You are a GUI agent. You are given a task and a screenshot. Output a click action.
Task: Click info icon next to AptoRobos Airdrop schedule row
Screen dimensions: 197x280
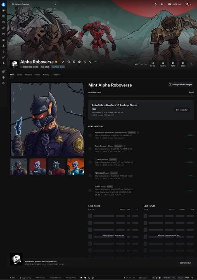click(x=138, y=133)
